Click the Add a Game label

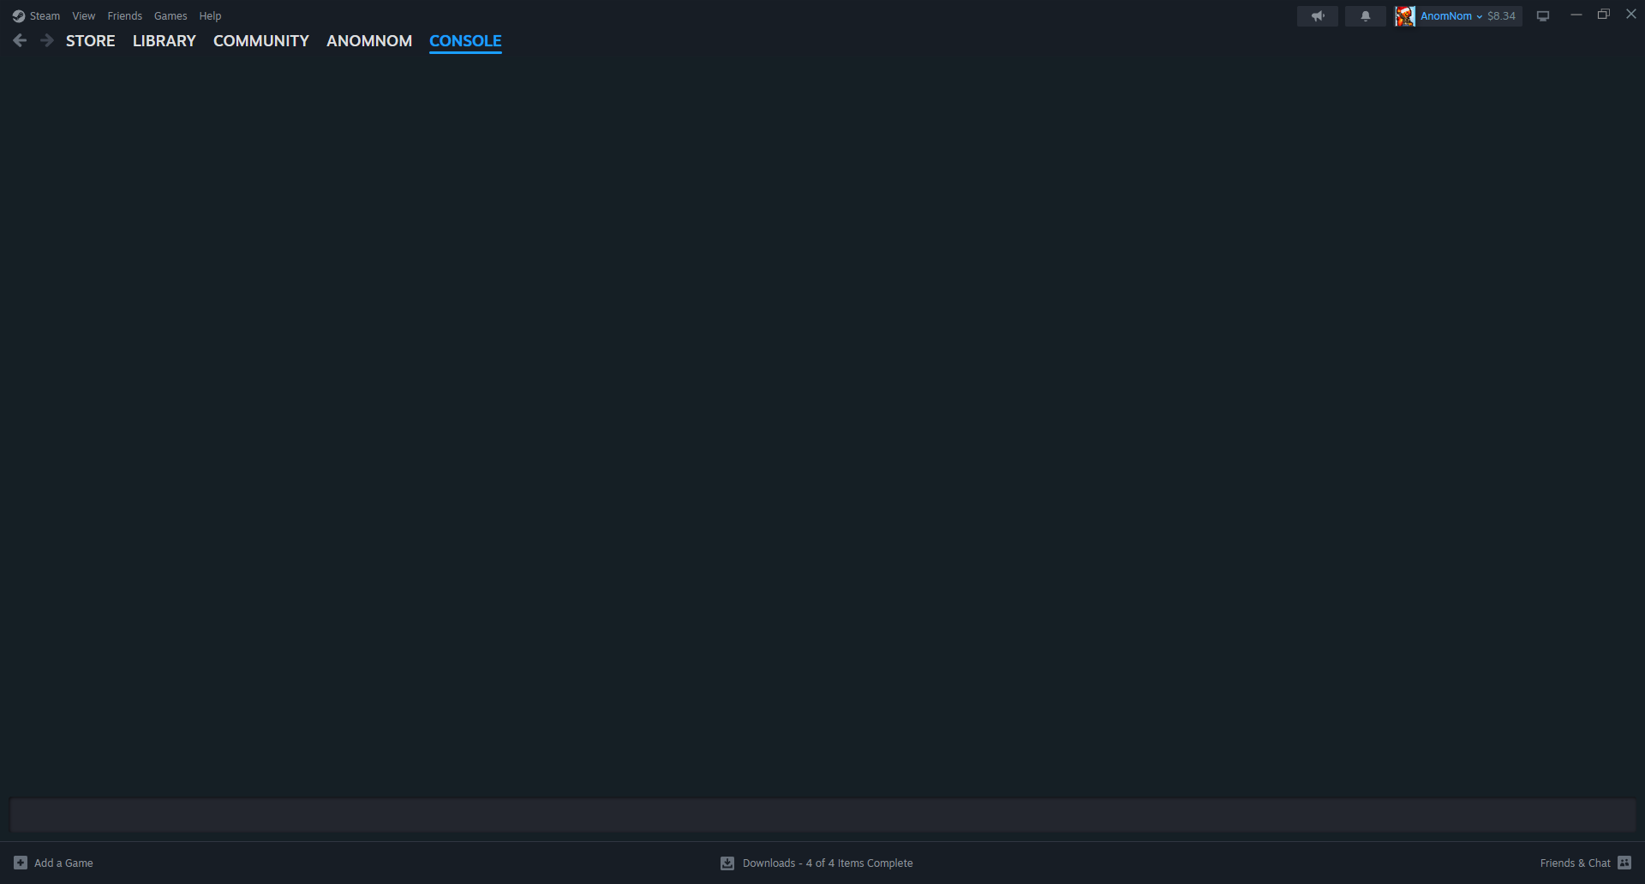pyautogui.click(x=63, y=863)
